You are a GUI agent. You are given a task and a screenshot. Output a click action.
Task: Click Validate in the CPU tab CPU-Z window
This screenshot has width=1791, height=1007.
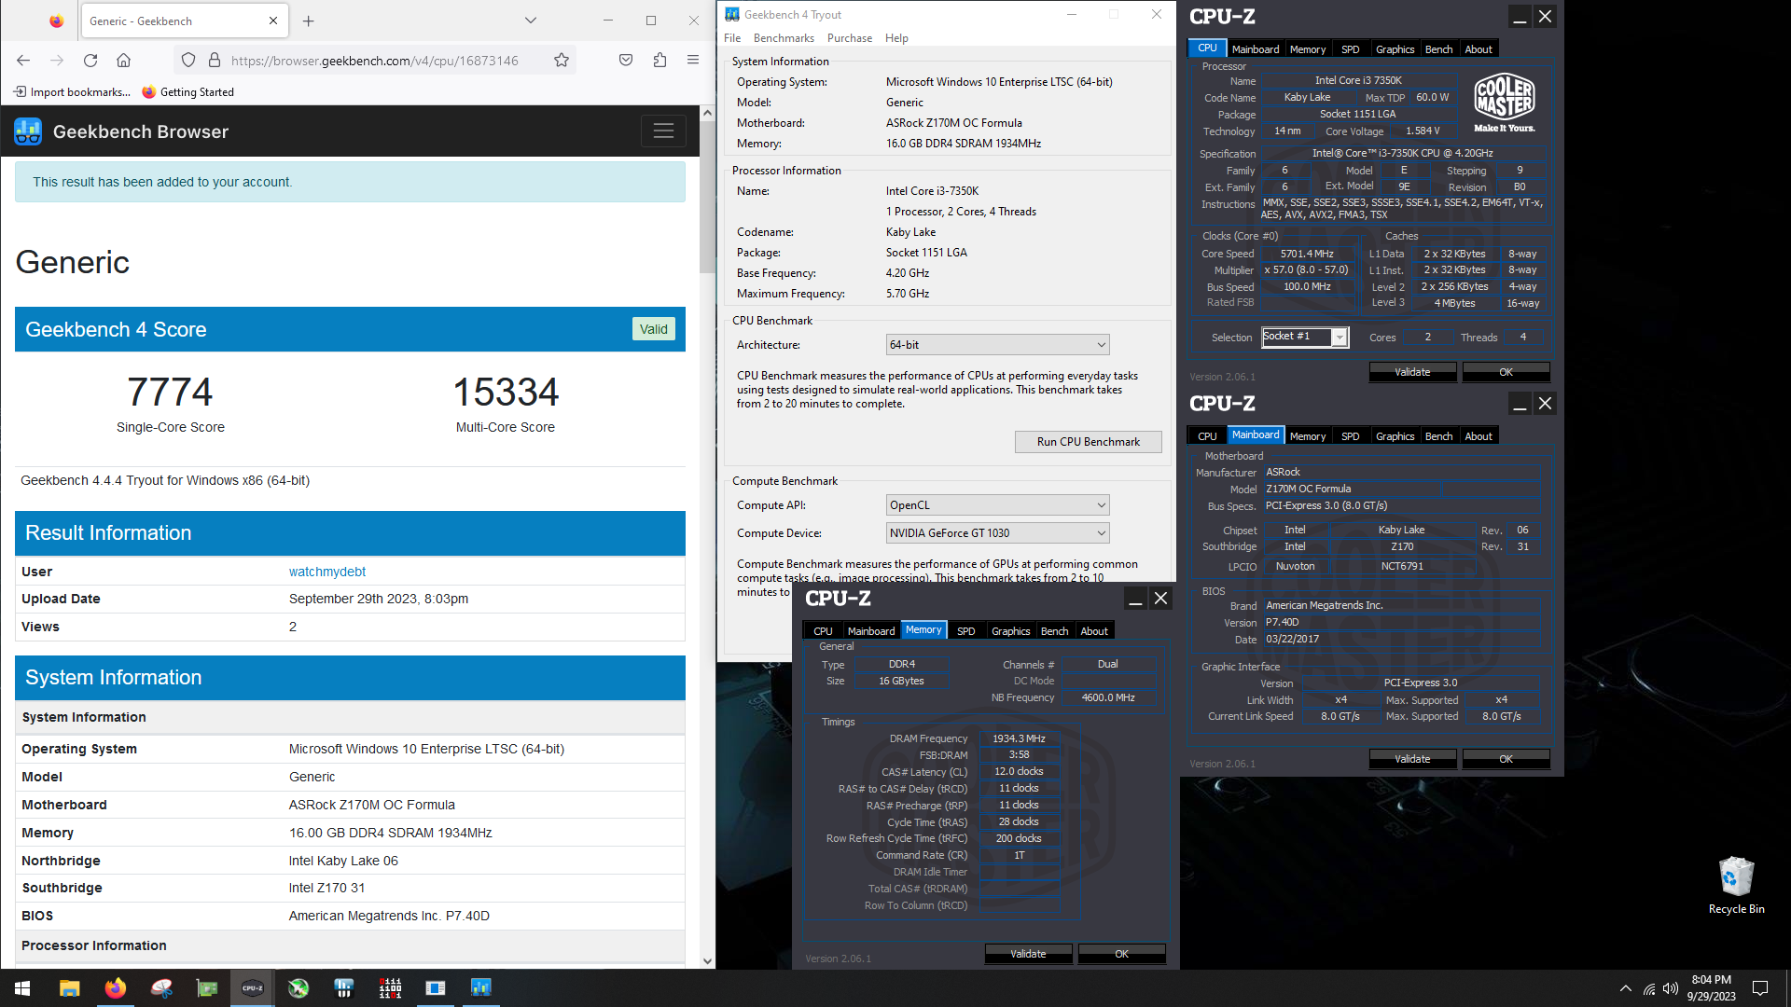tap(1412, 372)
